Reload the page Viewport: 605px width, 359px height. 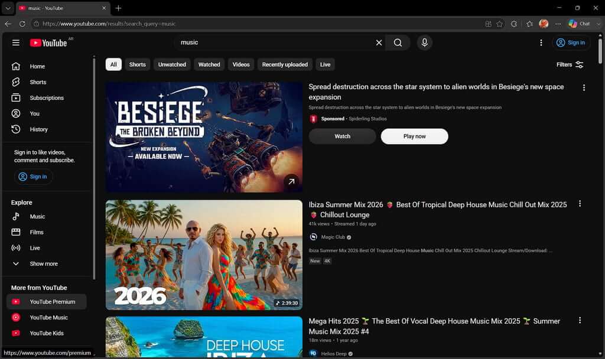[22, 24]
